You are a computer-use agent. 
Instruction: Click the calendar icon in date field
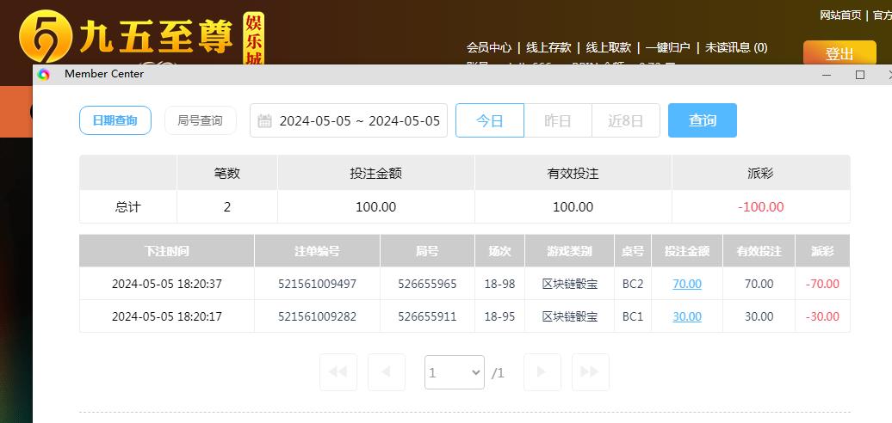pos(264,121)
